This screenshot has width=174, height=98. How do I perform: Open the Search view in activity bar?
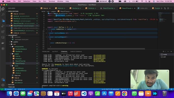[3, 14]
